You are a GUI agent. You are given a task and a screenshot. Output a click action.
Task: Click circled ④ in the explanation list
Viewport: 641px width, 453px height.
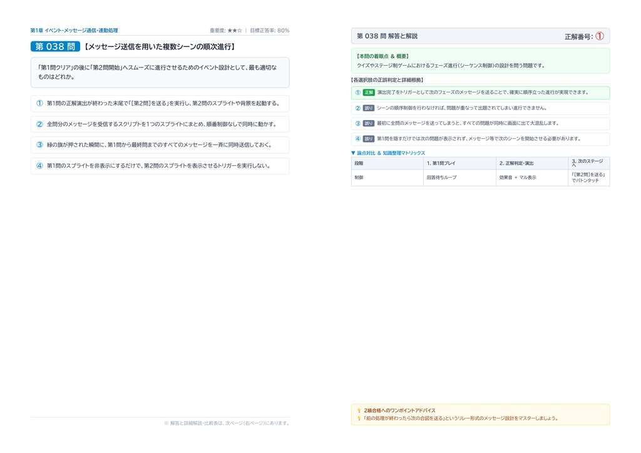(x=357, y=139)
